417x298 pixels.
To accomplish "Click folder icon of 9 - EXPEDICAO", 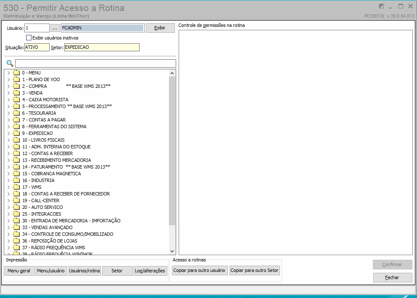I will pos(17,133).
